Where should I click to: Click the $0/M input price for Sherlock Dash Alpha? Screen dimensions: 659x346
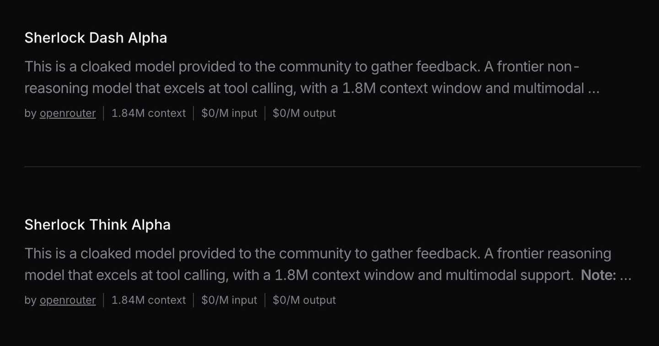point(229,113)
